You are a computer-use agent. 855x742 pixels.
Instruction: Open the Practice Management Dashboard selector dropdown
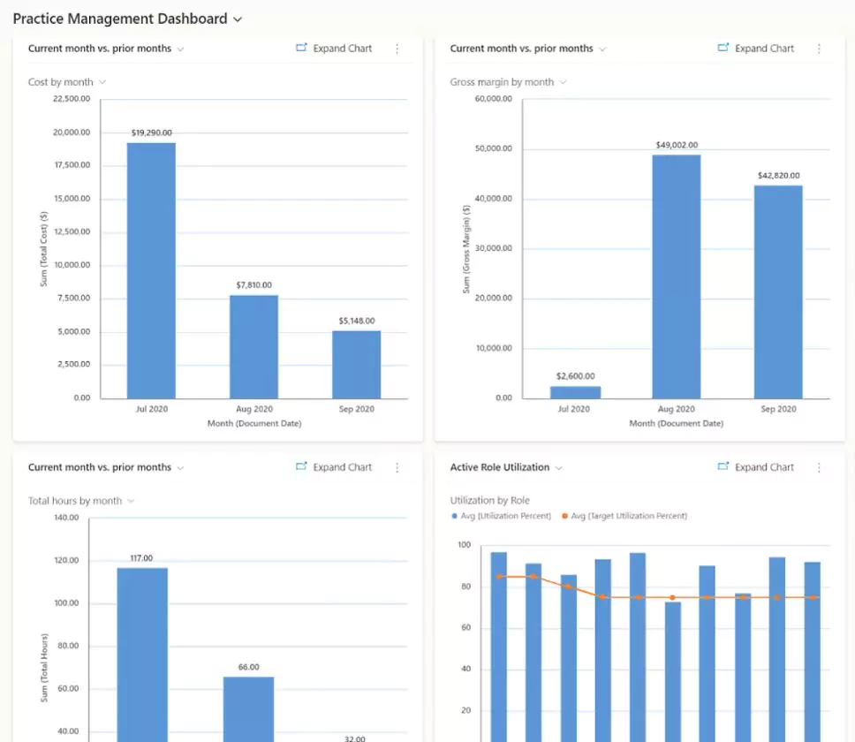(x=237, y=19)
